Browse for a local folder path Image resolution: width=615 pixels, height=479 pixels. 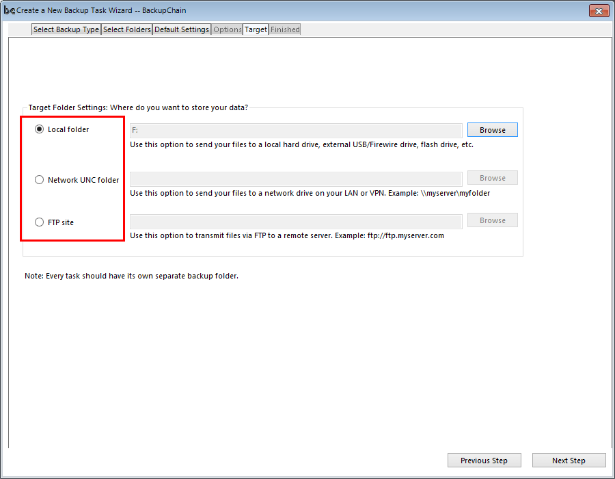point(492,130)
